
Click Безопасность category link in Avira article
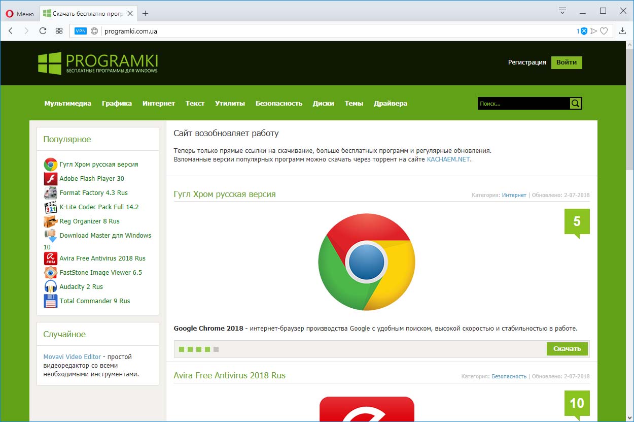(x=509, y=377)
